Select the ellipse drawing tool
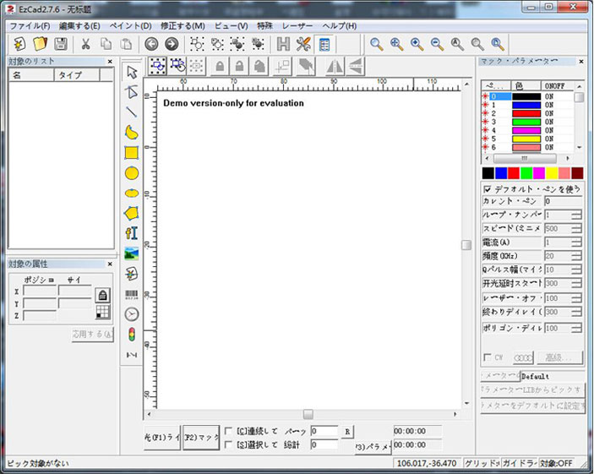594x474 pixels. pyautogui.click(x=132, y=193)
